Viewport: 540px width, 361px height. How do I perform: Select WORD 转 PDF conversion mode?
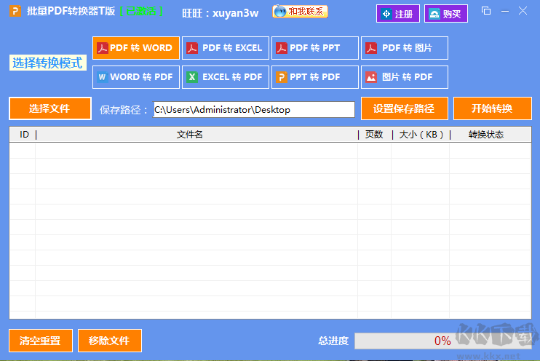click(135, 76)
